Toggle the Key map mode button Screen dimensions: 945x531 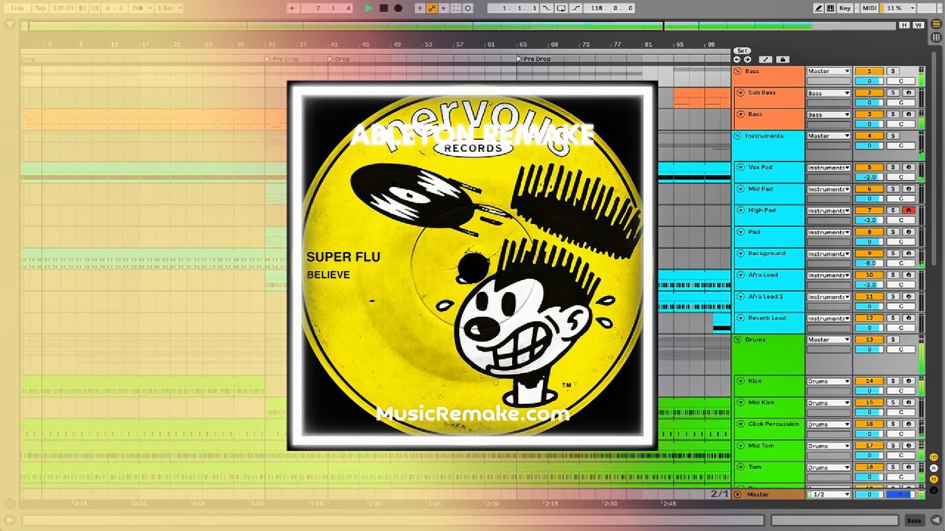click(845, 8)
